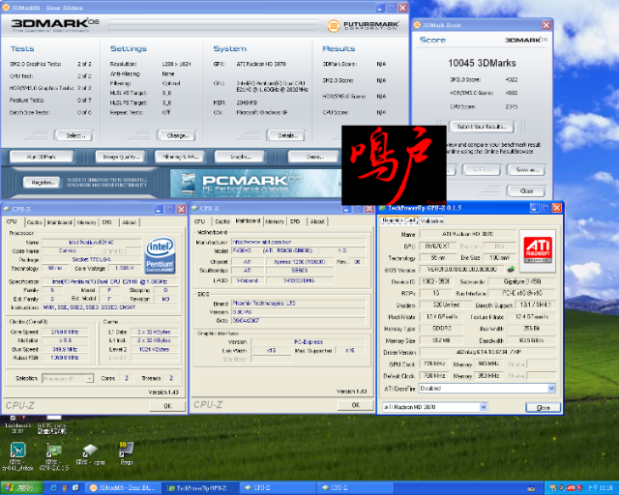Click the middle quick launch icon
The image size is (619, 495).
pos(65,488)
